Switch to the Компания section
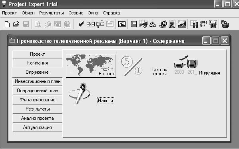 (38, 63)
